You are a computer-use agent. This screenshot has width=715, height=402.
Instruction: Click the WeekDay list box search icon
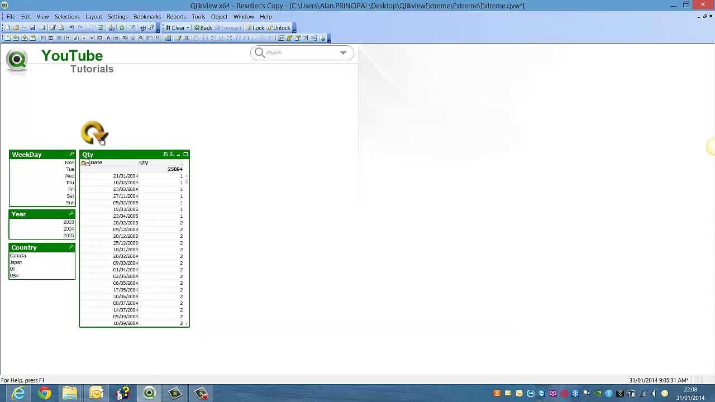71,155
